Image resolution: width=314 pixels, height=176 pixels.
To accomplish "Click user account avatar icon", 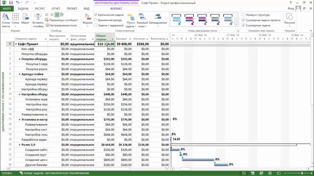I will (x=298, y=8).
